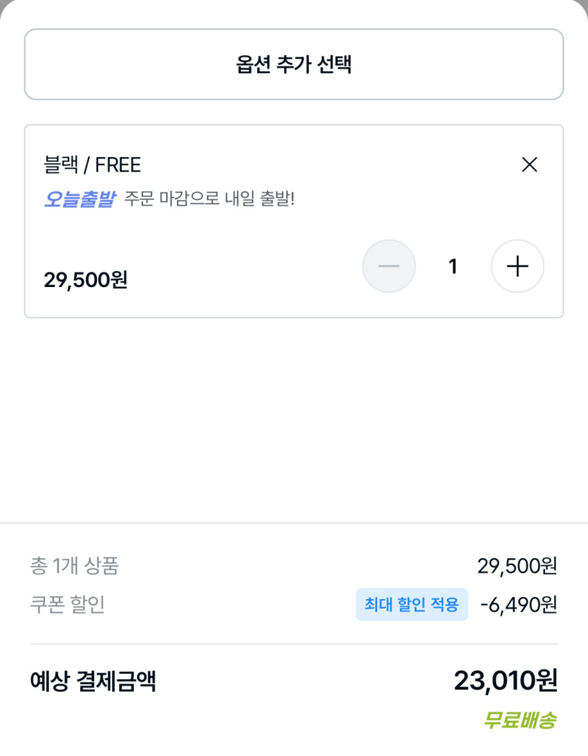Click the 23,010원 final payment amount
This screenshot has height=756, width=588.
tap(506, 681)
